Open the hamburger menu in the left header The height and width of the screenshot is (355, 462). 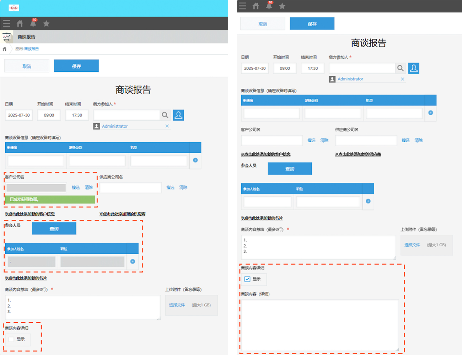point(6,24)
